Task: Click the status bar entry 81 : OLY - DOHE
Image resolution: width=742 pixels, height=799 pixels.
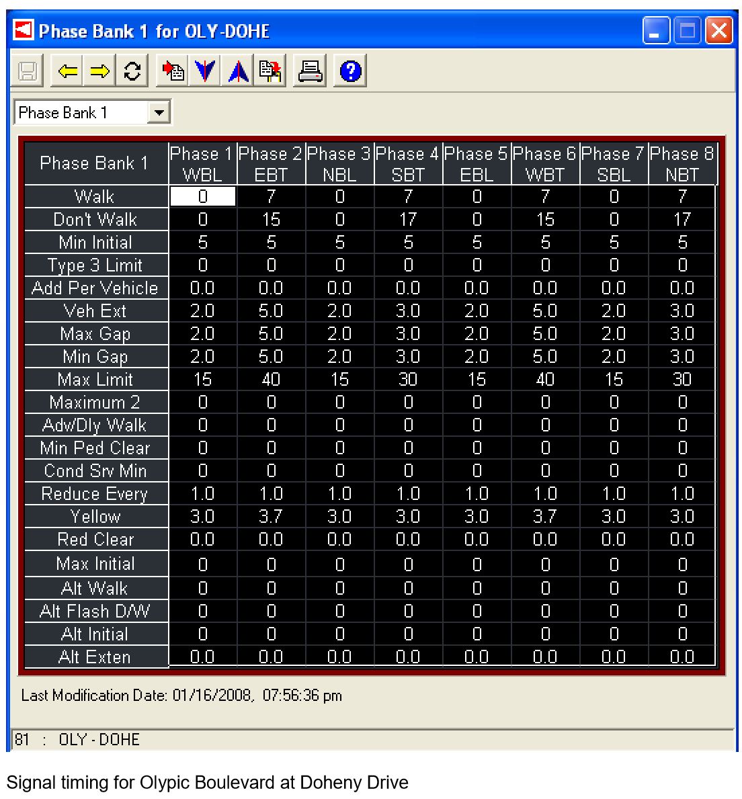Action: 77,739
